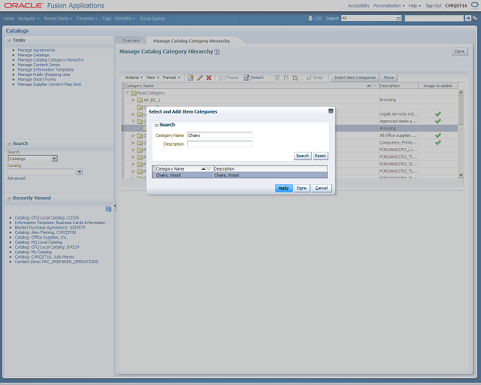This screenshot has width=481, height=385.
Task: Click the Show as Top icon
Action: [x=295, y=78]
